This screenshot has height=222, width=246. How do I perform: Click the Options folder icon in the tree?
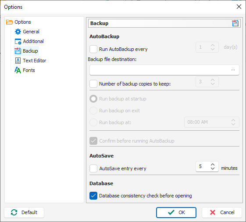pos(9,22)
